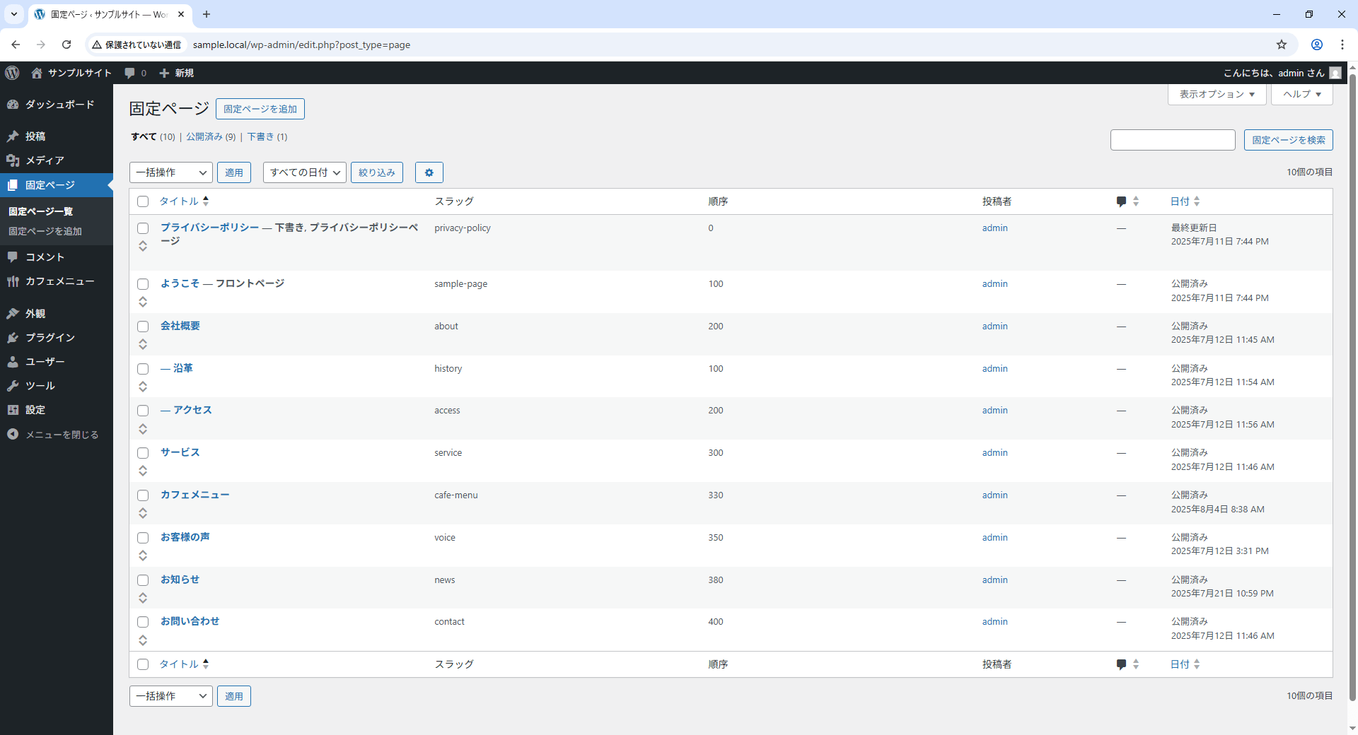Check the サービス row checkbox

(x=143, y=453)
